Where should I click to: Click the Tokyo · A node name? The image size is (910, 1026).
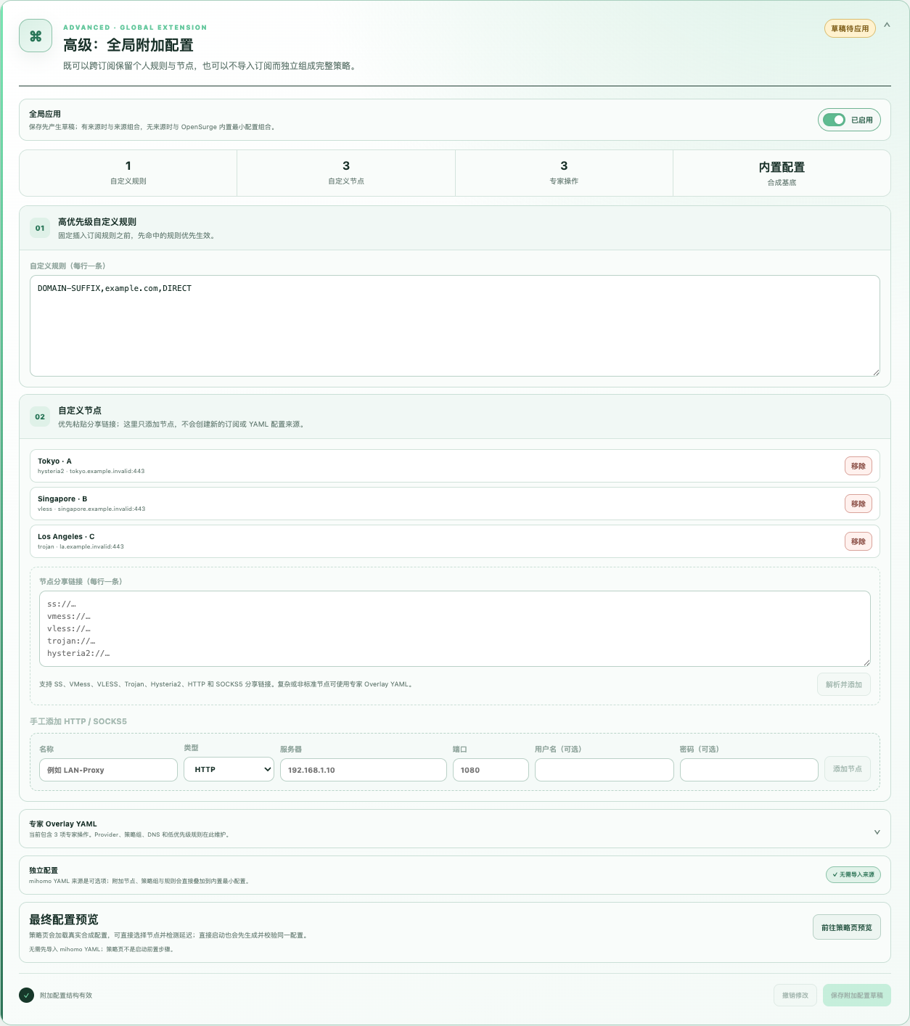tap(54, 461)
